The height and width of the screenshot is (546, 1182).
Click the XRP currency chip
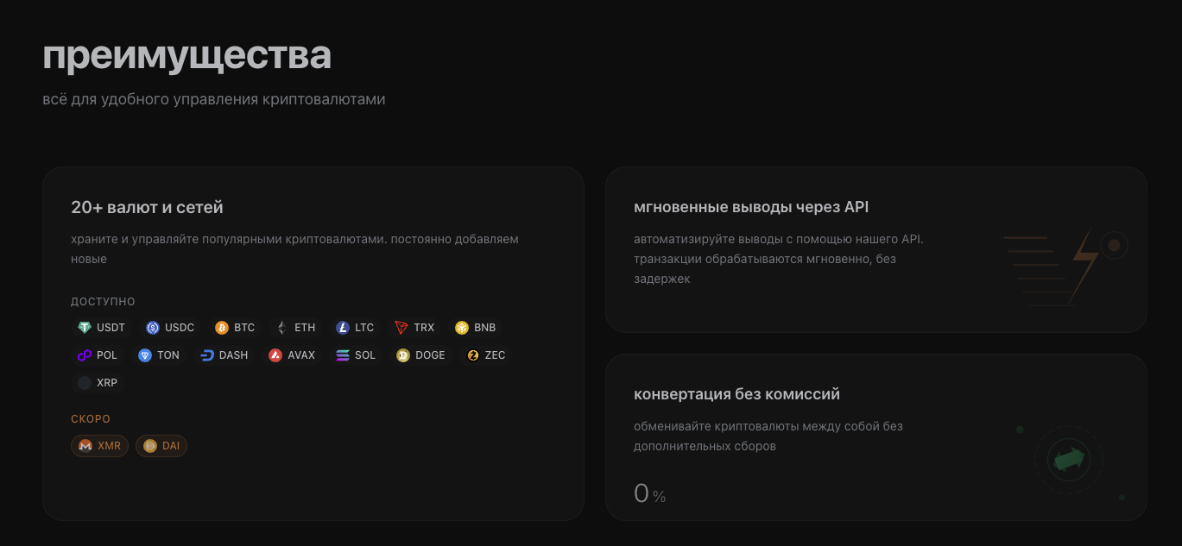[x=98, y=383]
